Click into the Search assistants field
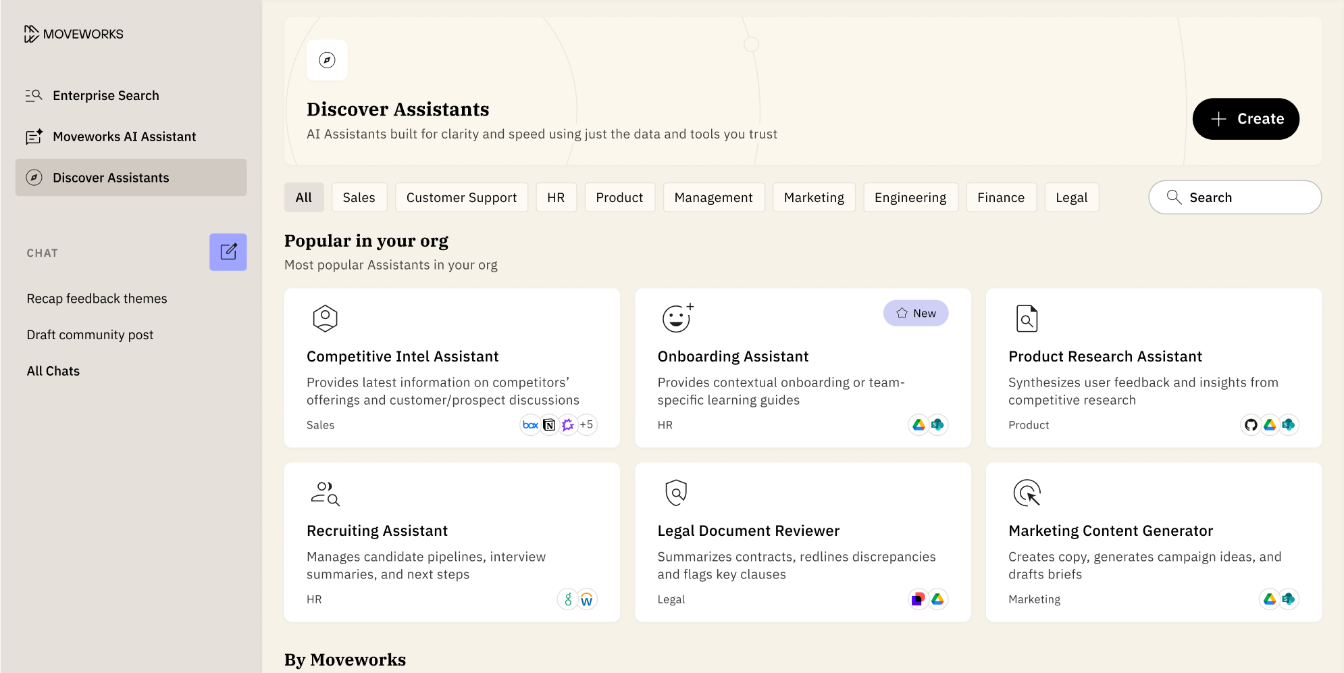Viewport: 1344px width, 673px height. click(x=1243, y=197)
